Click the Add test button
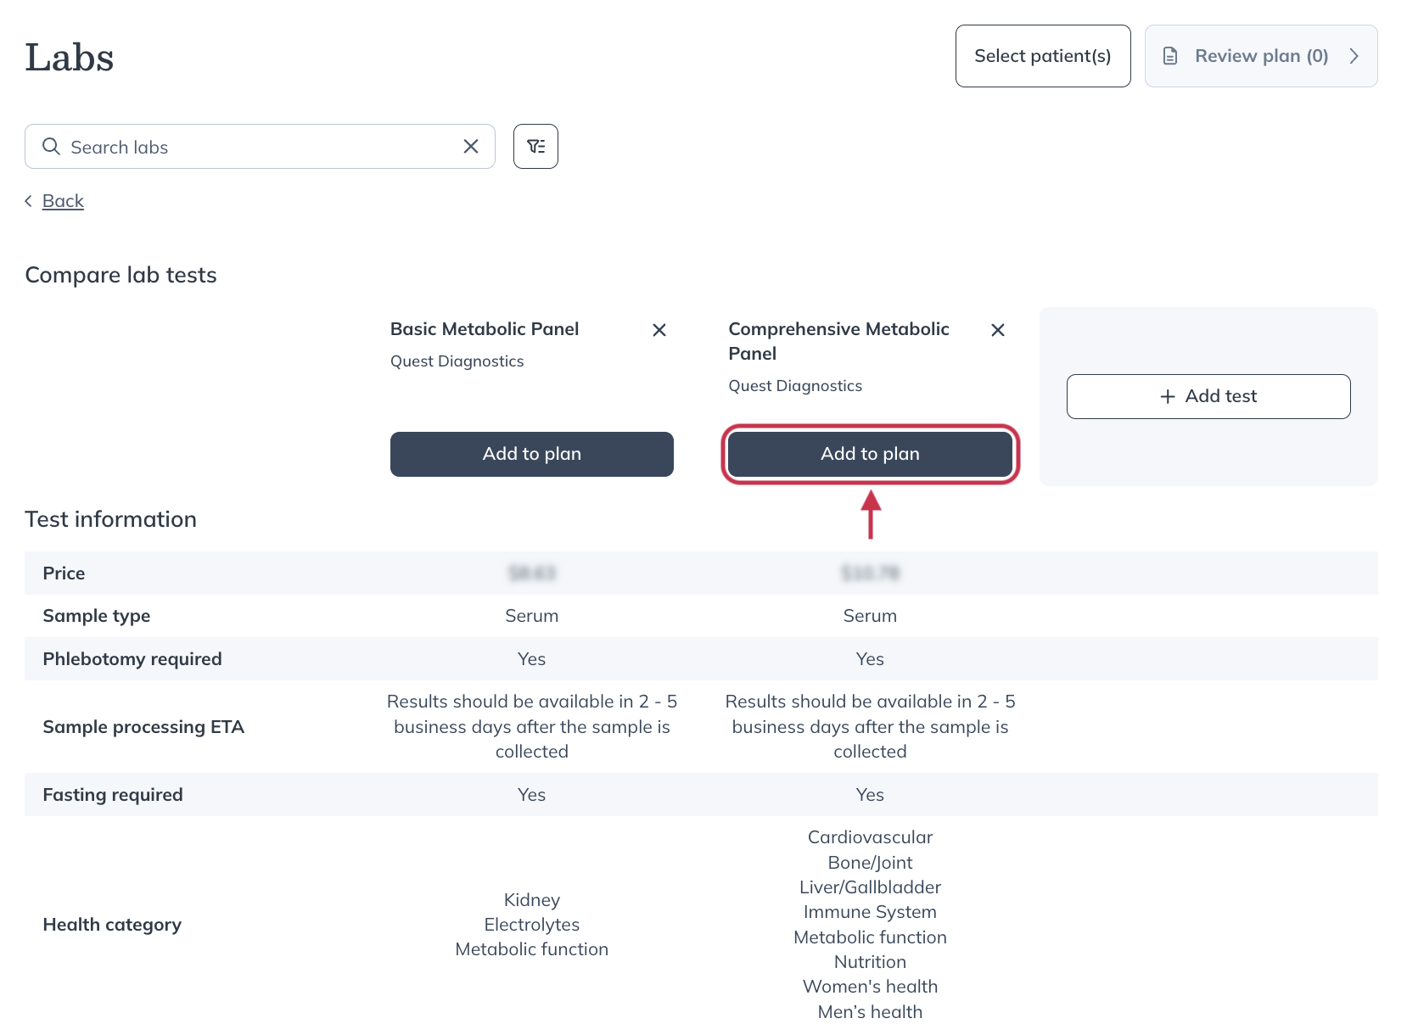This screenshot has width=1407, height=1035. pyautogui.click(x=1208, y=396)
